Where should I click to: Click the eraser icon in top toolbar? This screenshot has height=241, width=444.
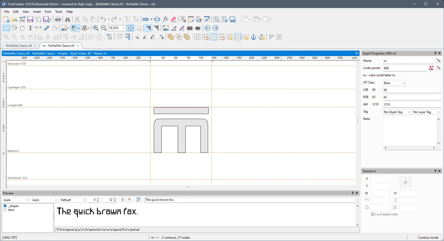(x=174, y=19)
